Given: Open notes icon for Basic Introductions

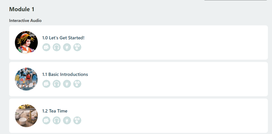Looking at the screenshot, I should [46, 84].
